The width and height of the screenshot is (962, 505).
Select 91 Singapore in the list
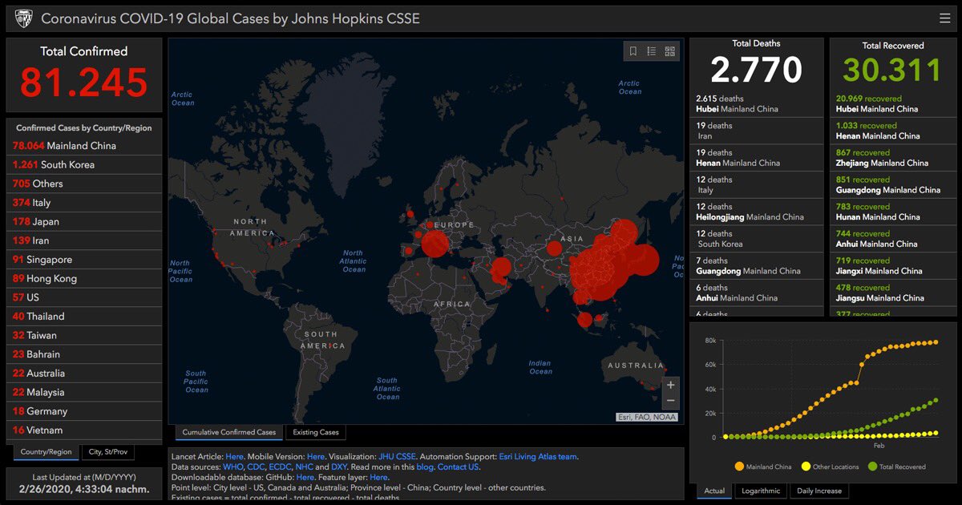(84, 260)
